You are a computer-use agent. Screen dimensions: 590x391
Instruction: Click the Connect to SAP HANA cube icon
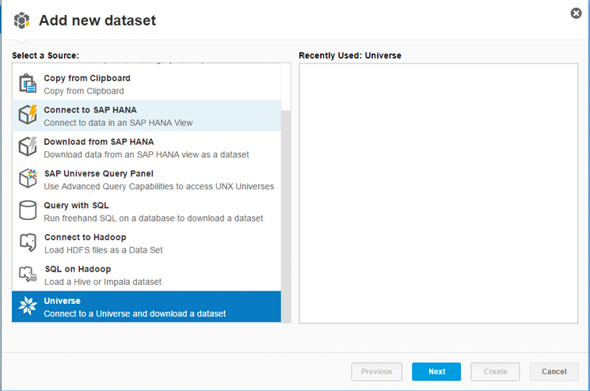28,115
